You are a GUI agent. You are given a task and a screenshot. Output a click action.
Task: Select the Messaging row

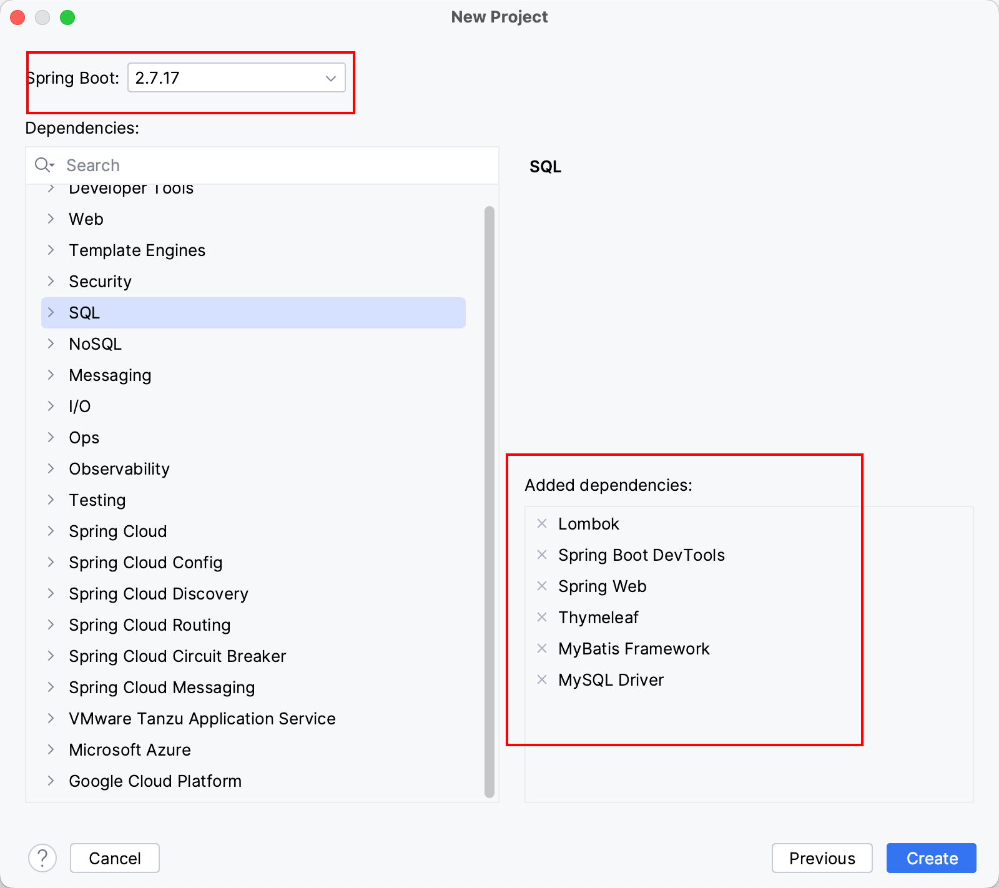click(x=253, y=375)
